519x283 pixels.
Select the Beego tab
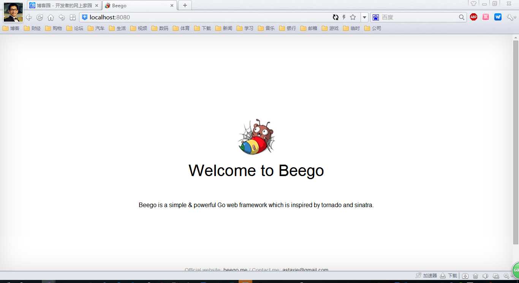point(139,5)
